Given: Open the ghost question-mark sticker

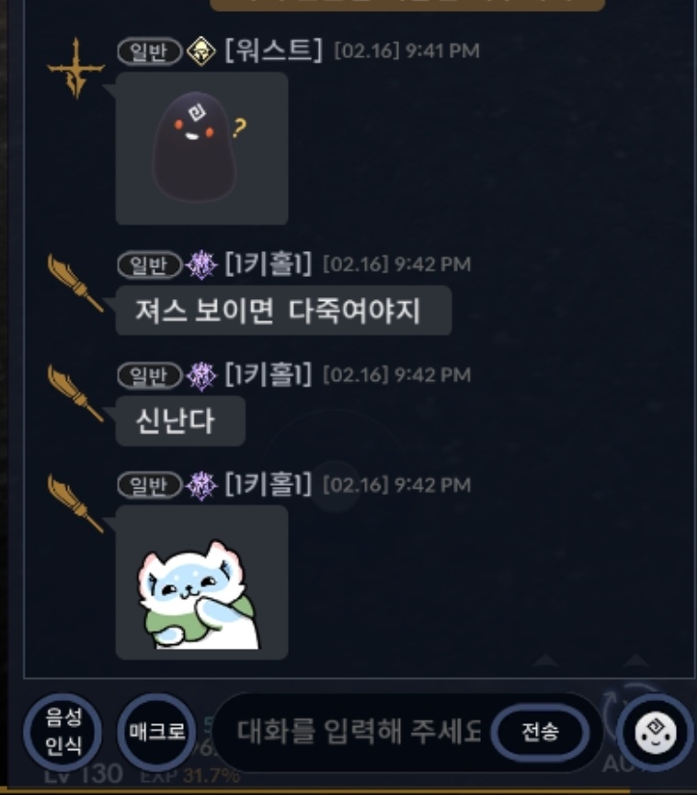Looking at the screenshot, I should click(x=201, y=148).
